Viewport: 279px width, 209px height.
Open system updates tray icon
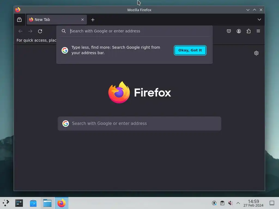click(x=214, y=203)
